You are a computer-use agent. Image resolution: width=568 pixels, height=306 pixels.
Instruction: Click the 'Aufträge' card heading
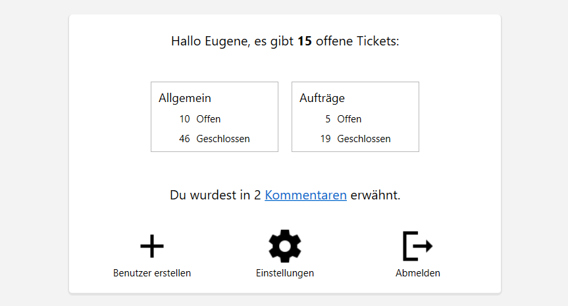click(x=322, y=98)
